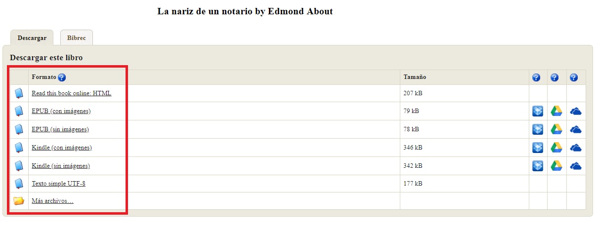Save EPUB sin imágenes to OneDrive

point(575,130)
